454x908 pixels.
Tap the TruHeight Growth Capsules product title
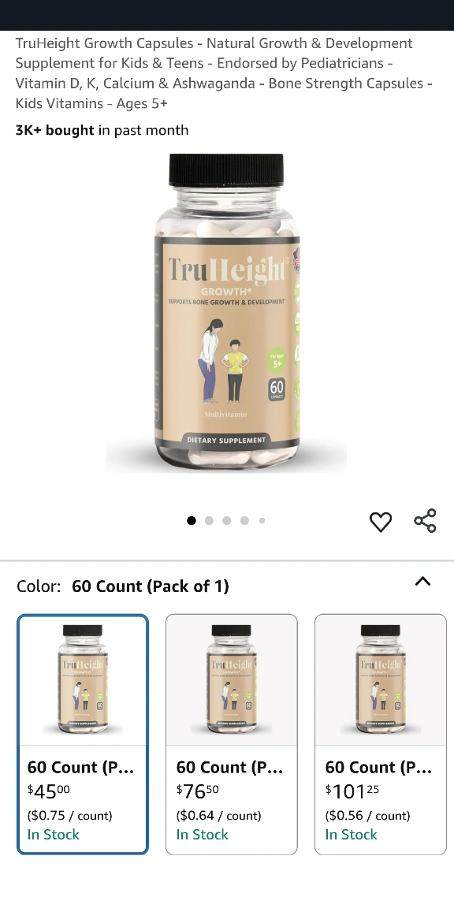pyautogui.click(x=224, y=73)
